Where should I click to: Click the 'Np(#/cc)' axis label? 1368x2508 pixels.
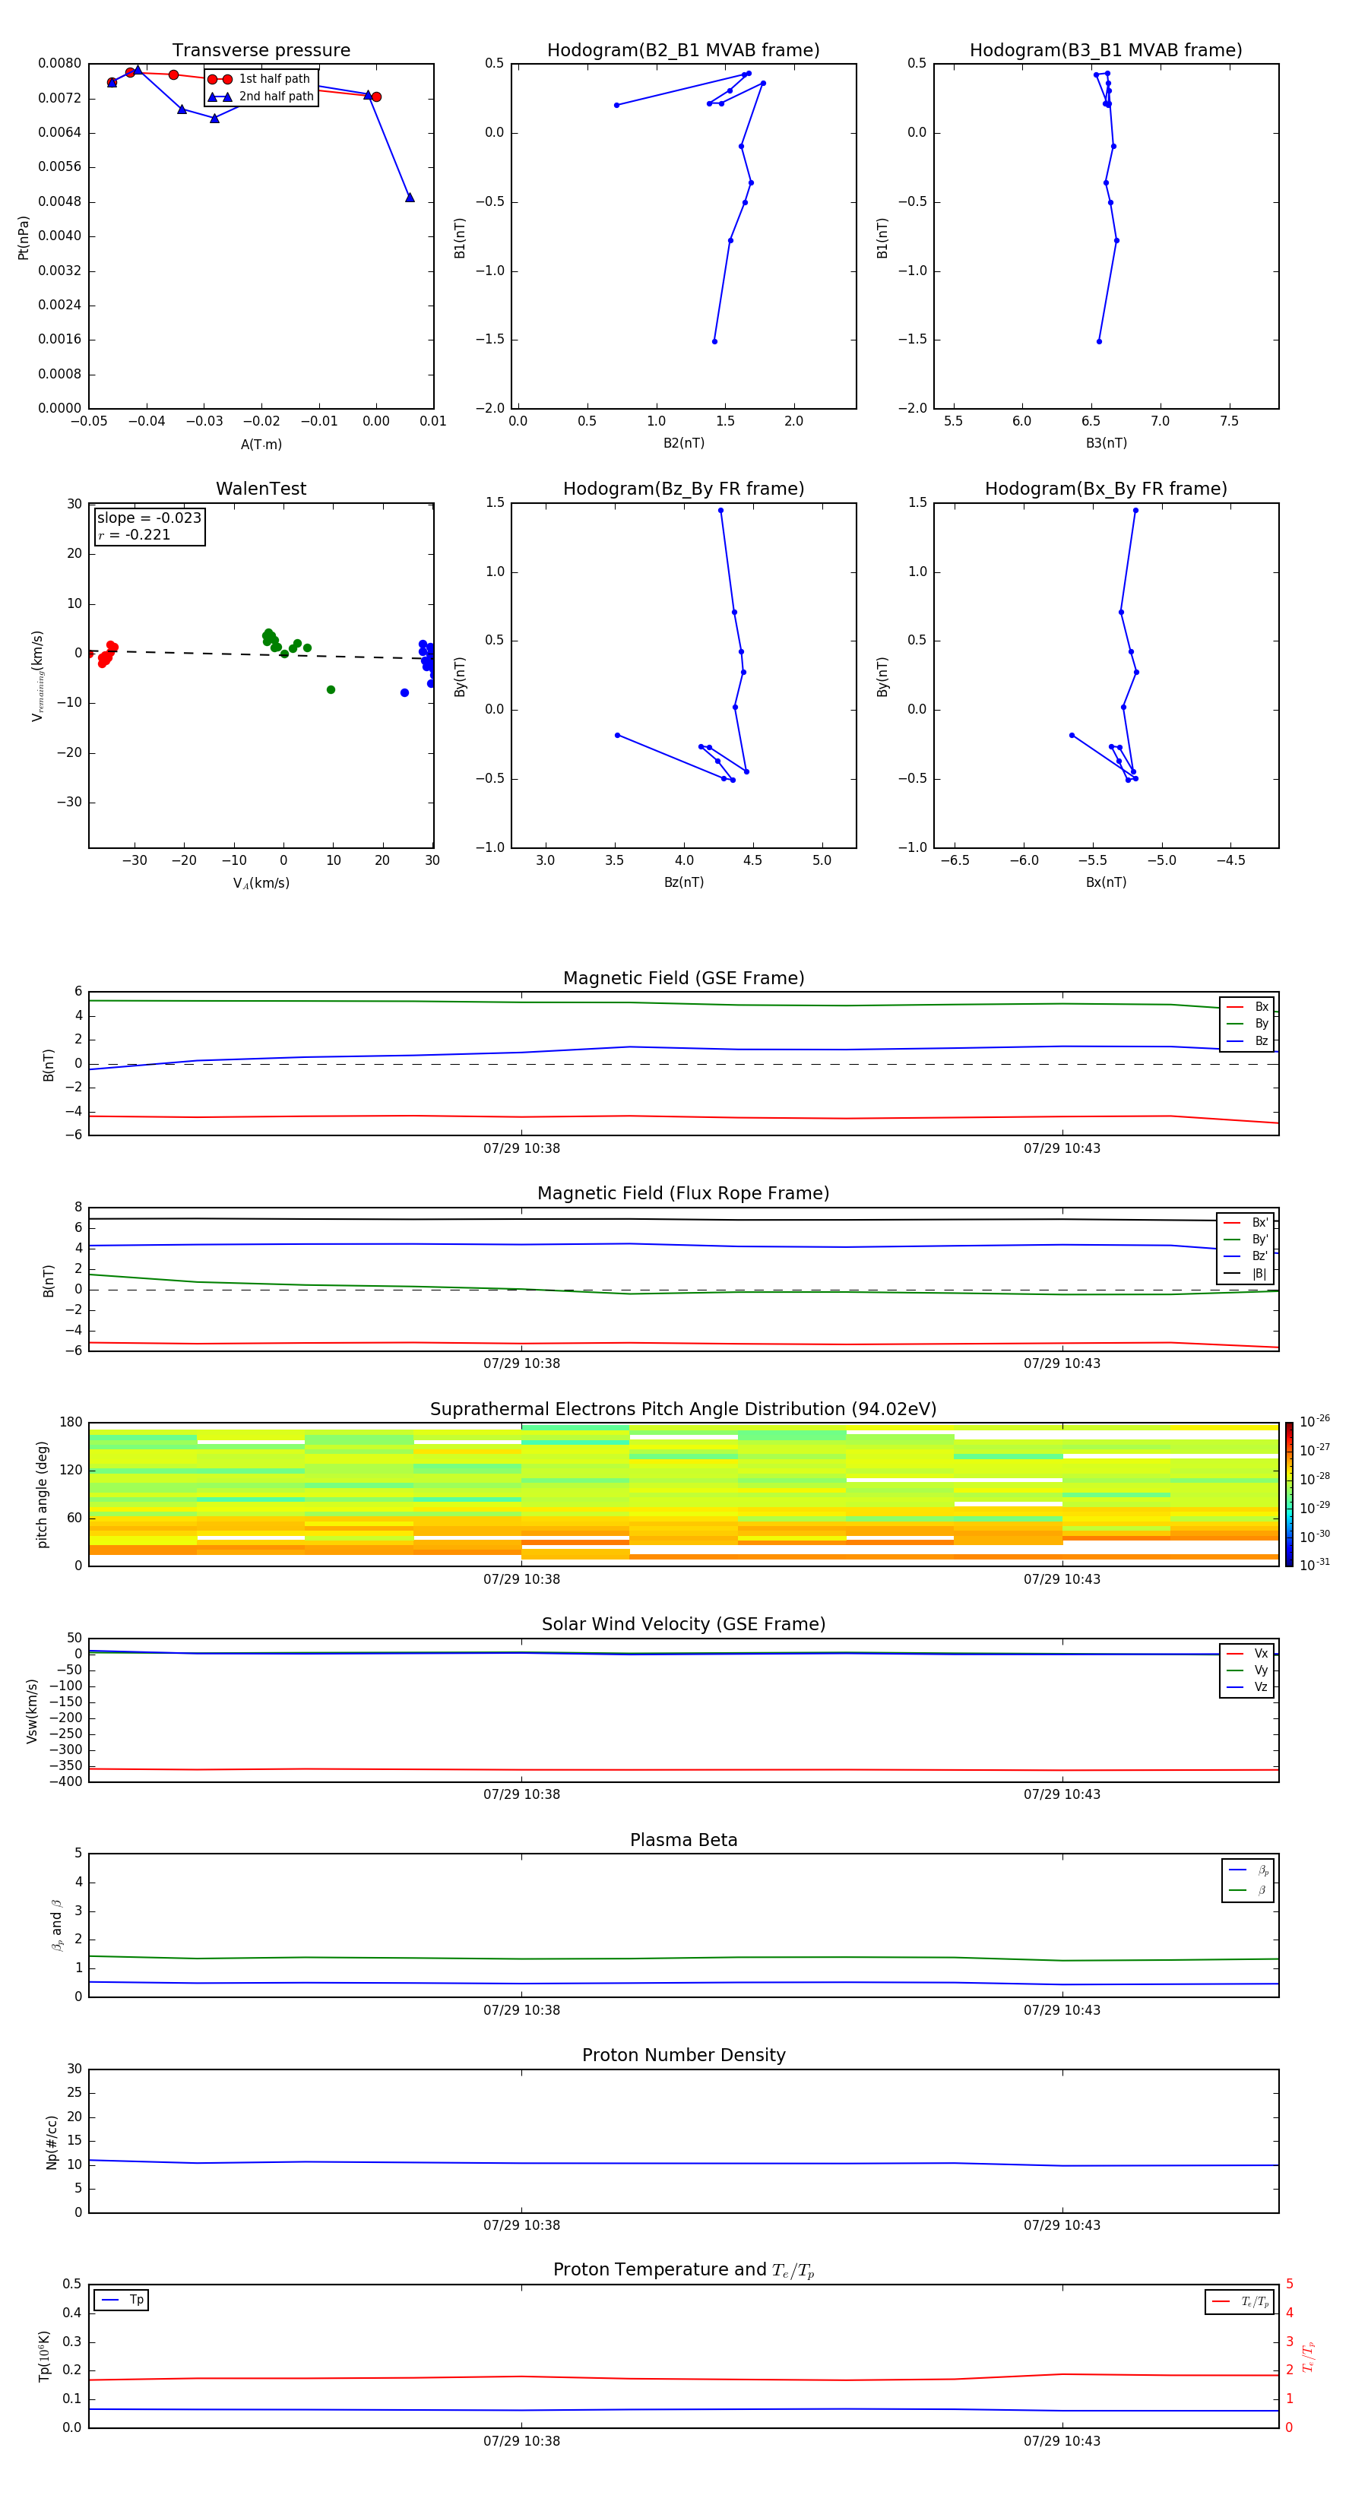52,2143
